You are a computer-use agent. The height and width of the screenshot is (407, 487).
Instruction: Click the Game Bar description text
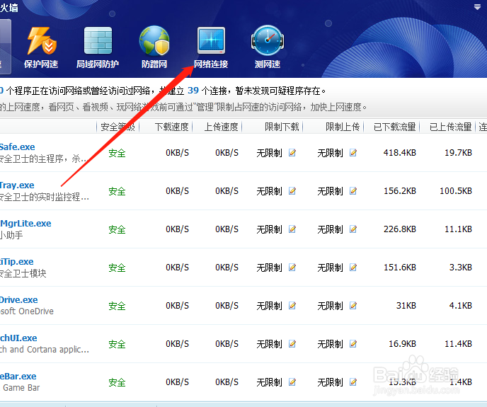point(21,388)
